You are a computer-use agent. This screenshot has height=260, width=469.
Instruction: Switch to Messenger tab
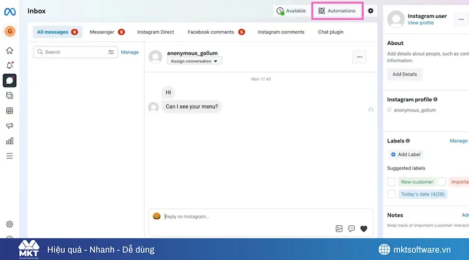[x=107, y=32]
